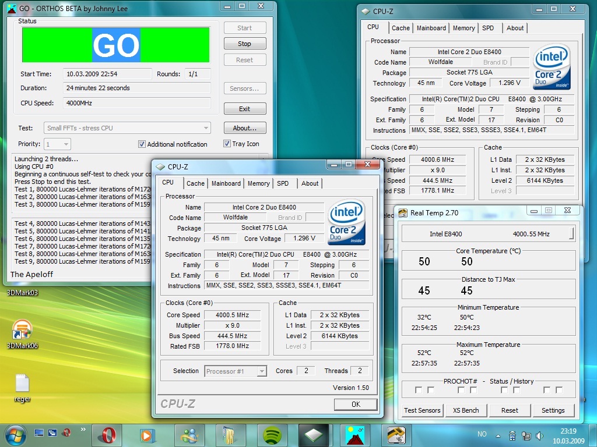The height and width of the screenshot is (447, 597).
Task: Switch to Memory tab in front CPU-Z
Action: pos(258,183)
